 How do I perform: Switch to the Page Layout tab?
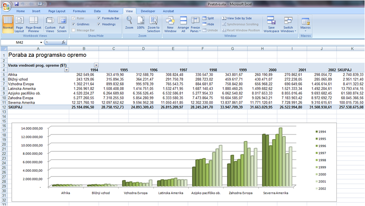point(57,10)
